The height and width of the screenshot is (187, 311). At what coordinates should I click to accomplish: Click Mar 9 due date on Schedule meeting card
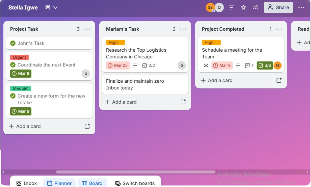tap(222, 65)
